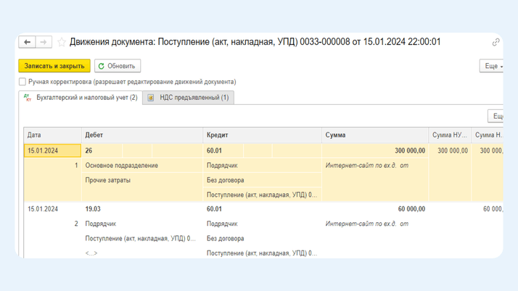This screenshot has height=291, width=518.
Task: Click the Обновить button
Action: coord(118,66)
